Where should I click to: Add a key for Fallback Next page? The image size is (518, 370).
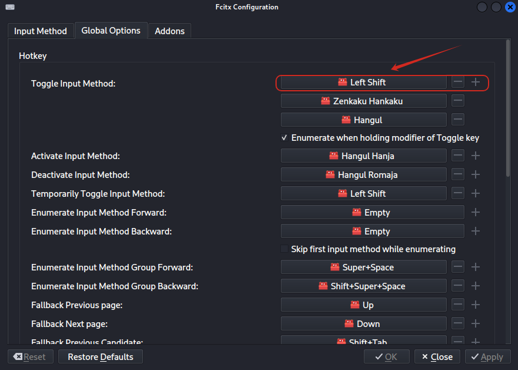476,323
